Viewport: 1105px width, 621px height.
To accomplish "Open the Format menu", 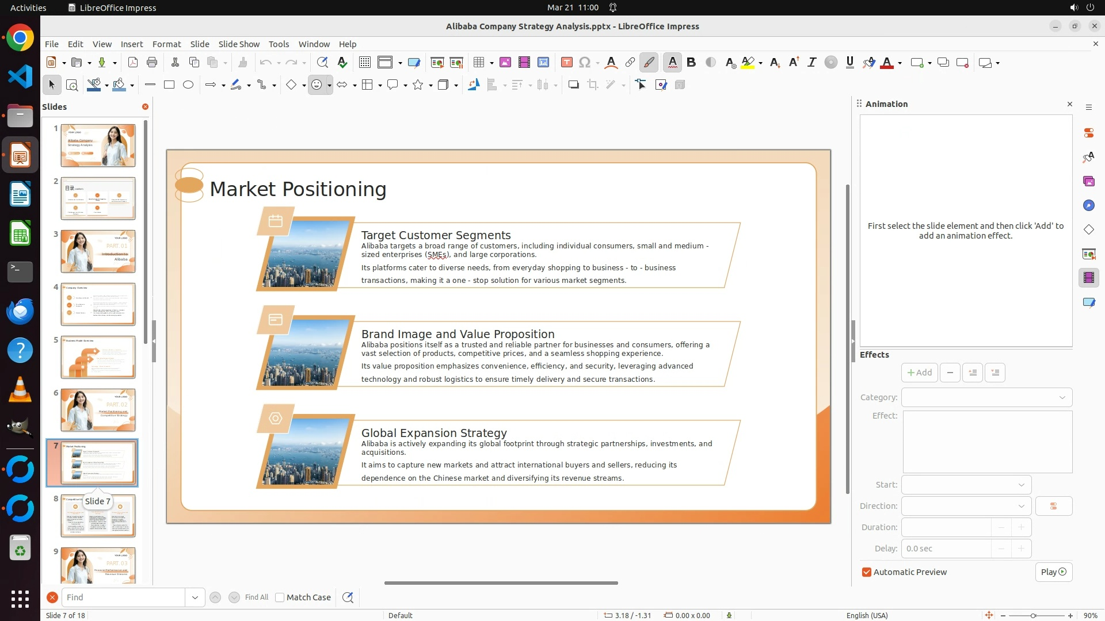I will tap(166, 44).
